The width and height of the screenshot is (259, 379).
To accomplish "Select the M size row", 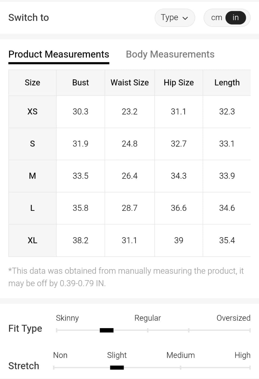I will [32, 176].
